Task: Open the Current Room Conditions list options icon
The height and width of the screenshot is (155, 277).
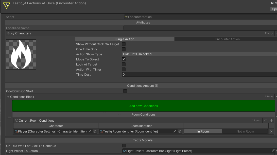Action: pos(266,120)
